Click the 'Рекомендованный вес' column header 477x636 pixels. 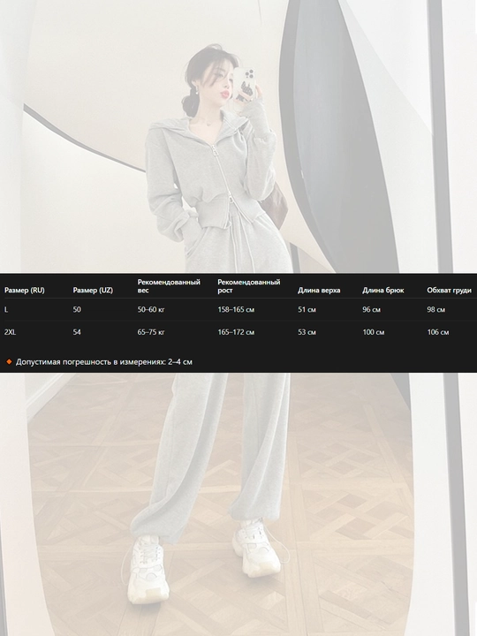point(169,286)
